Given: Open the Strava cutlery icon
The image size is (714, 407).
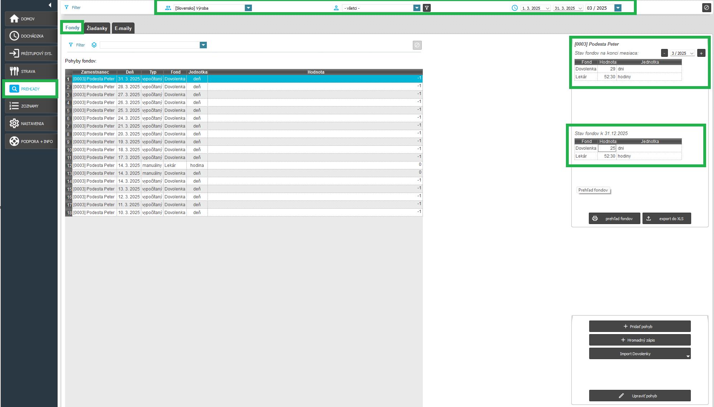Looking at the screenshot, I should 14,71.
